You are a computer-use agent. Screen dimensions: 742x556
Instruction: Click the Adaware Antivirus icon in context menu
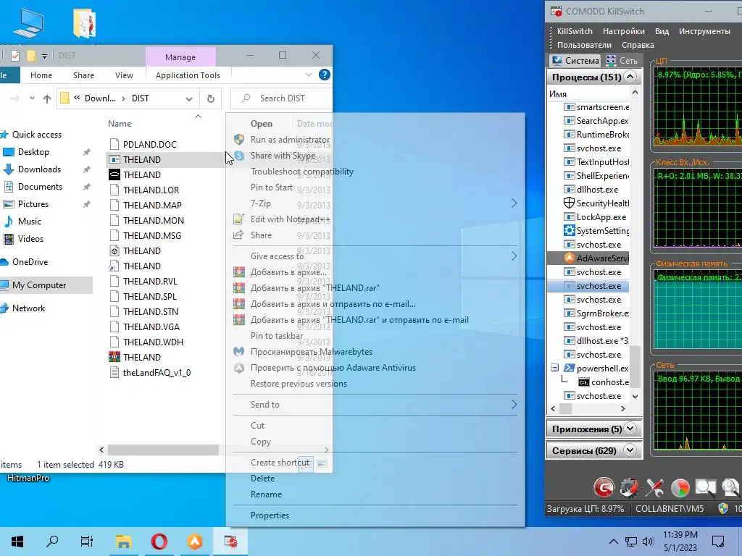(x=239, y=368)
